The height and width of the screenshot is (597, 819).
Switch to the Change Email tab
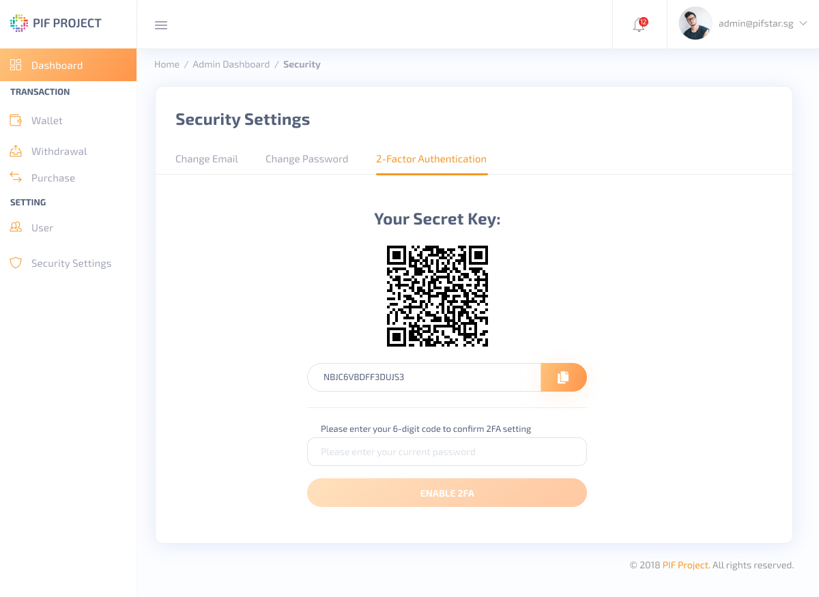click(207, 159)
